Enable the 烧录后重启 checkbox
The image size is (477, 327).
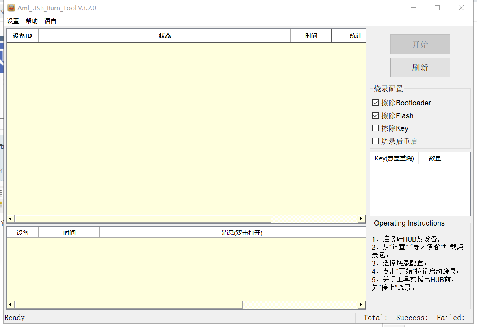coord(375,141)
